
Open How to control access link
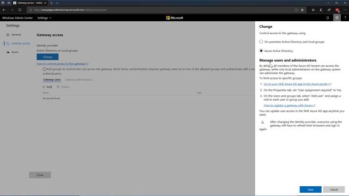[x=63, y=64]
